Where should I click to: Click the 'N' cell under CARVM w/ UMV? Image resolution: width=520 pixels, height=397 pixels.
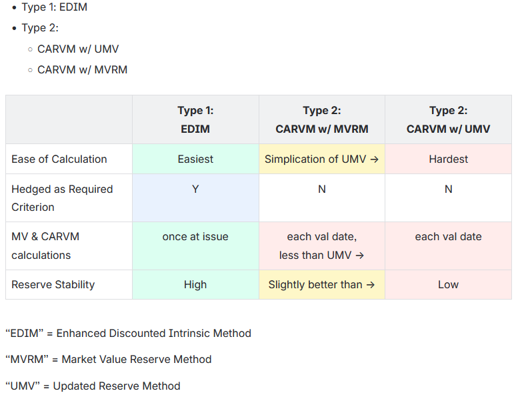[x=448, y=198]
